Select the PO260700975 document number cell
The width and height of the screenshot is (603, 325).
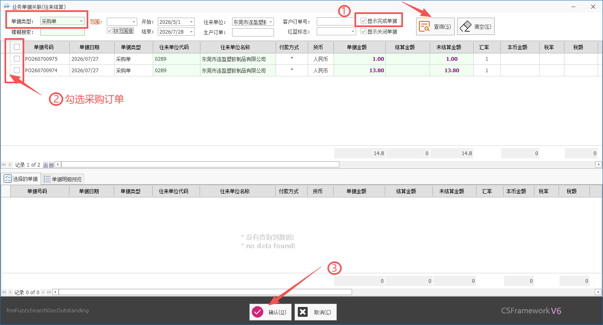pos(47,59)
